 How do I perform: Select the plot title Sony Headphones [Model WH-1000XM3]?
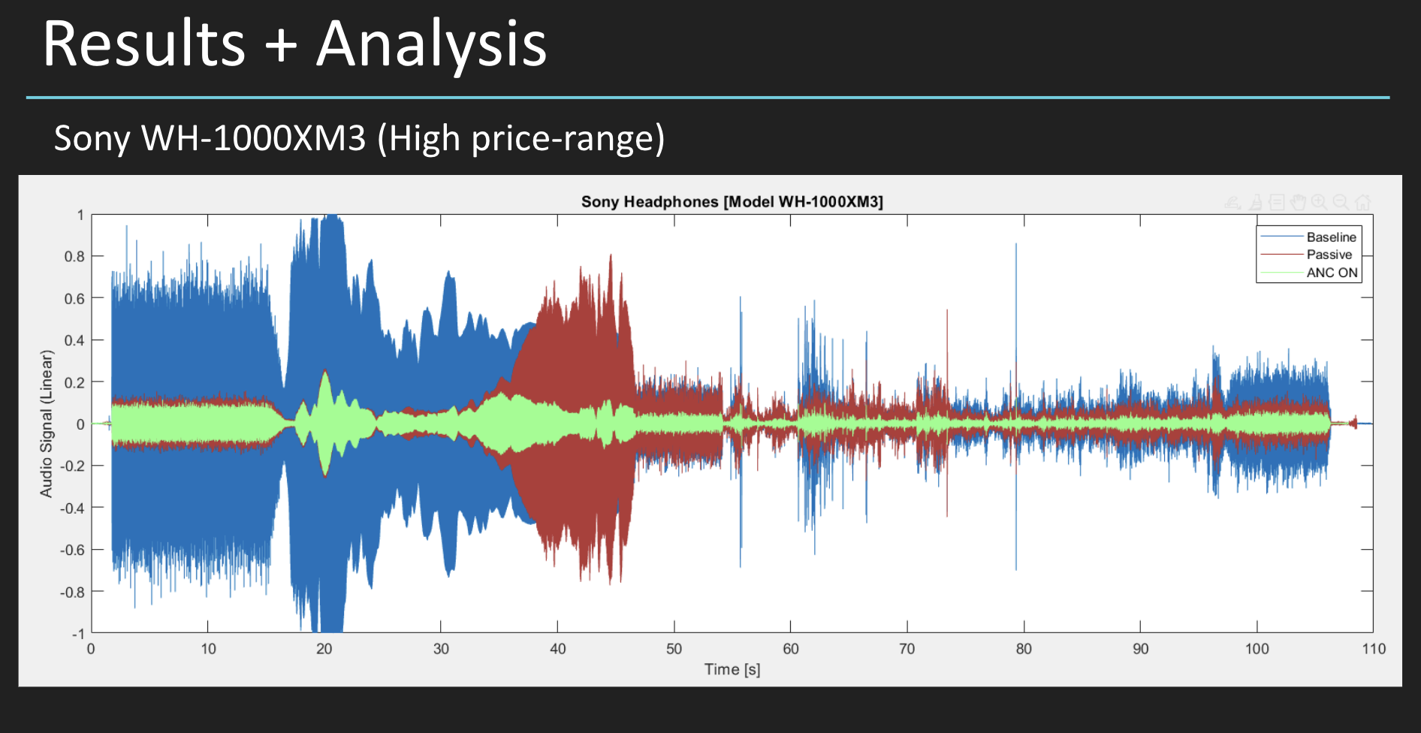732,201
